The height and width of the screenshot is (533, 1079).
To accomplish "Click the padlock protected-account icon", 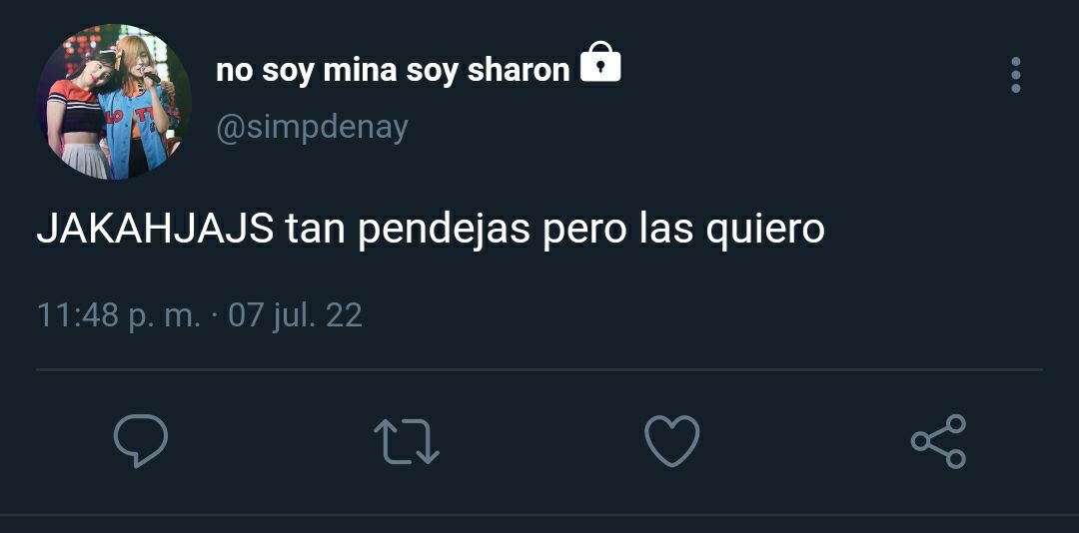I will pyautogui.click(x=600, y=62).
